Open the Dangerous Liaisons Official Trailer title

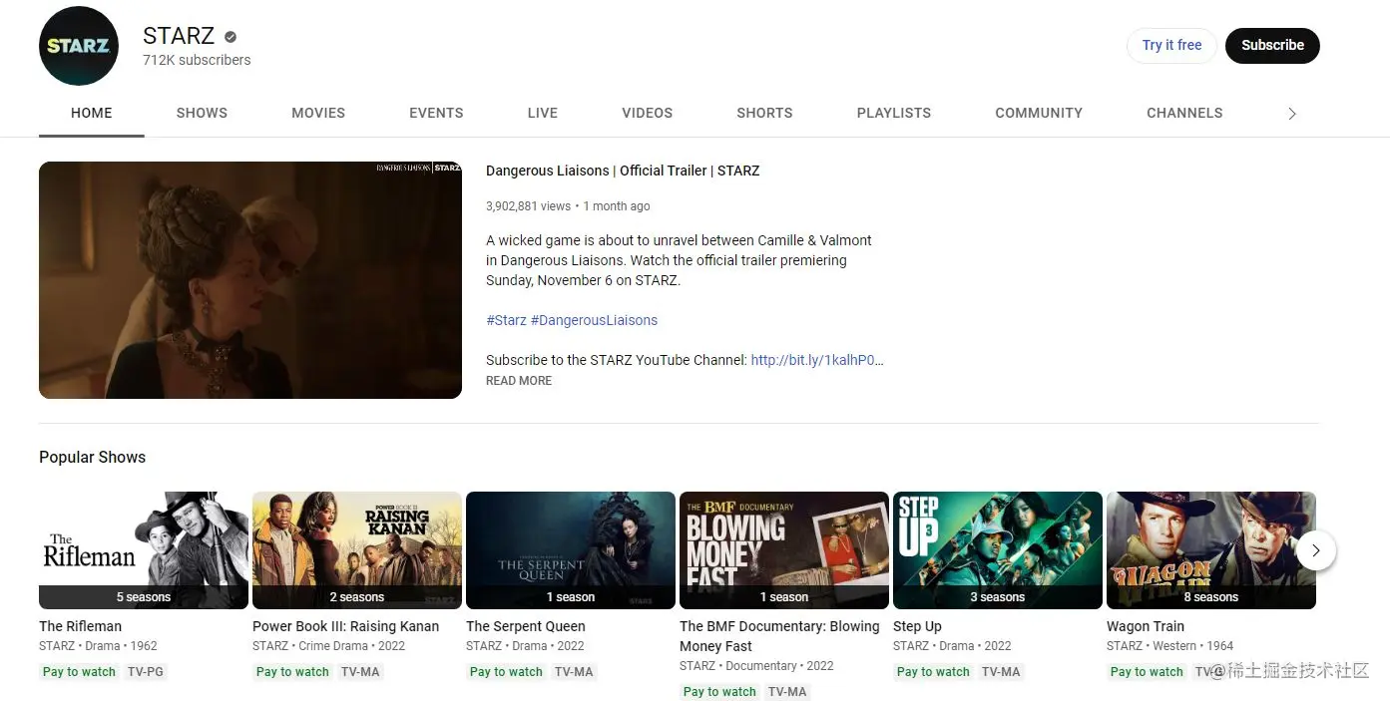coord(623,171)
